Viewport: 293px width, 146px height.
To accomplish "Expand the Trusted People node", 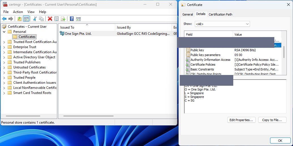I will click(4, 78).
